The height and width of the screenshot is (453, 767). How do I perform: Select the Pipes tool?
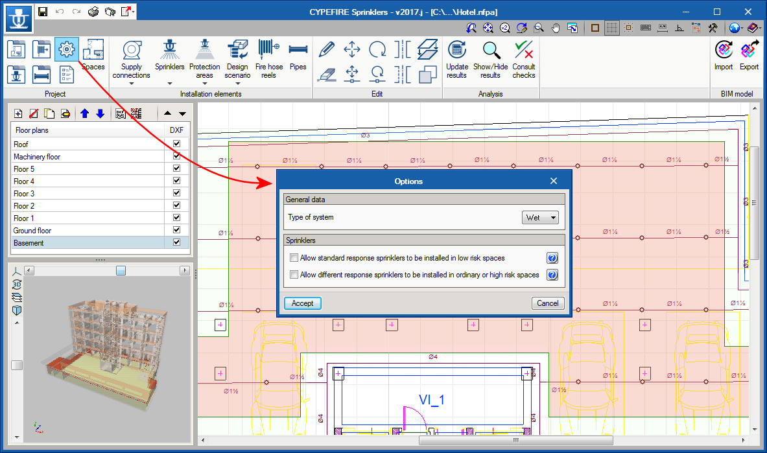(298, 51)
